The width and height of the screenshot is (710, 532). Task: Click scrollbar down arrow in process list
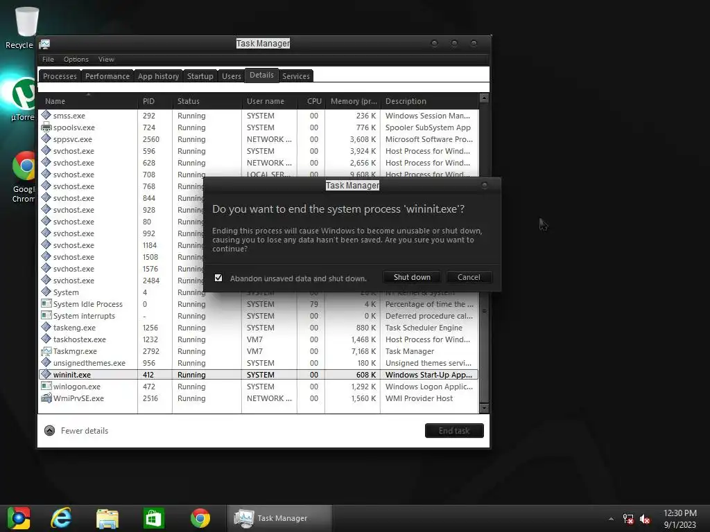tap(484, 408)
